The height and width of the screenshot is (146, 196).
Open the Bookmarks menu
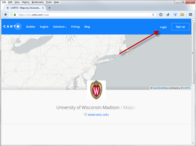tap(38, 2)
